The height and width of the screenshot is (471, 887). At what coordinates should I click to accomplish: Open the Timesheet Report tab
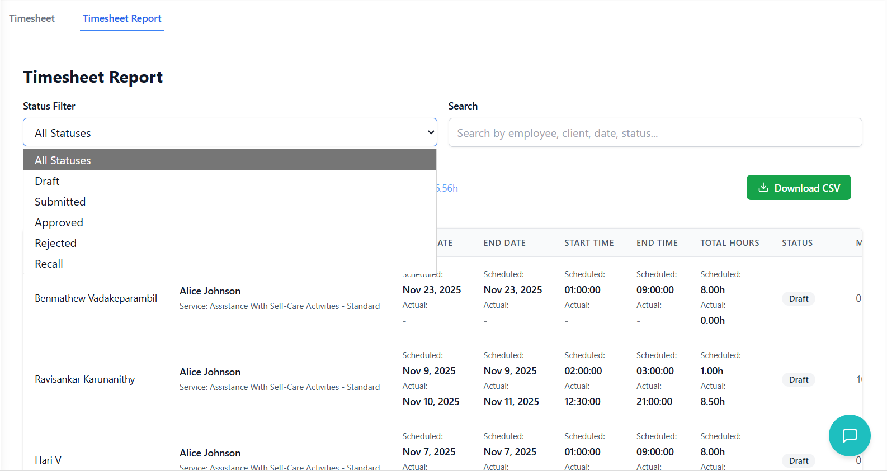click(122, 18)
